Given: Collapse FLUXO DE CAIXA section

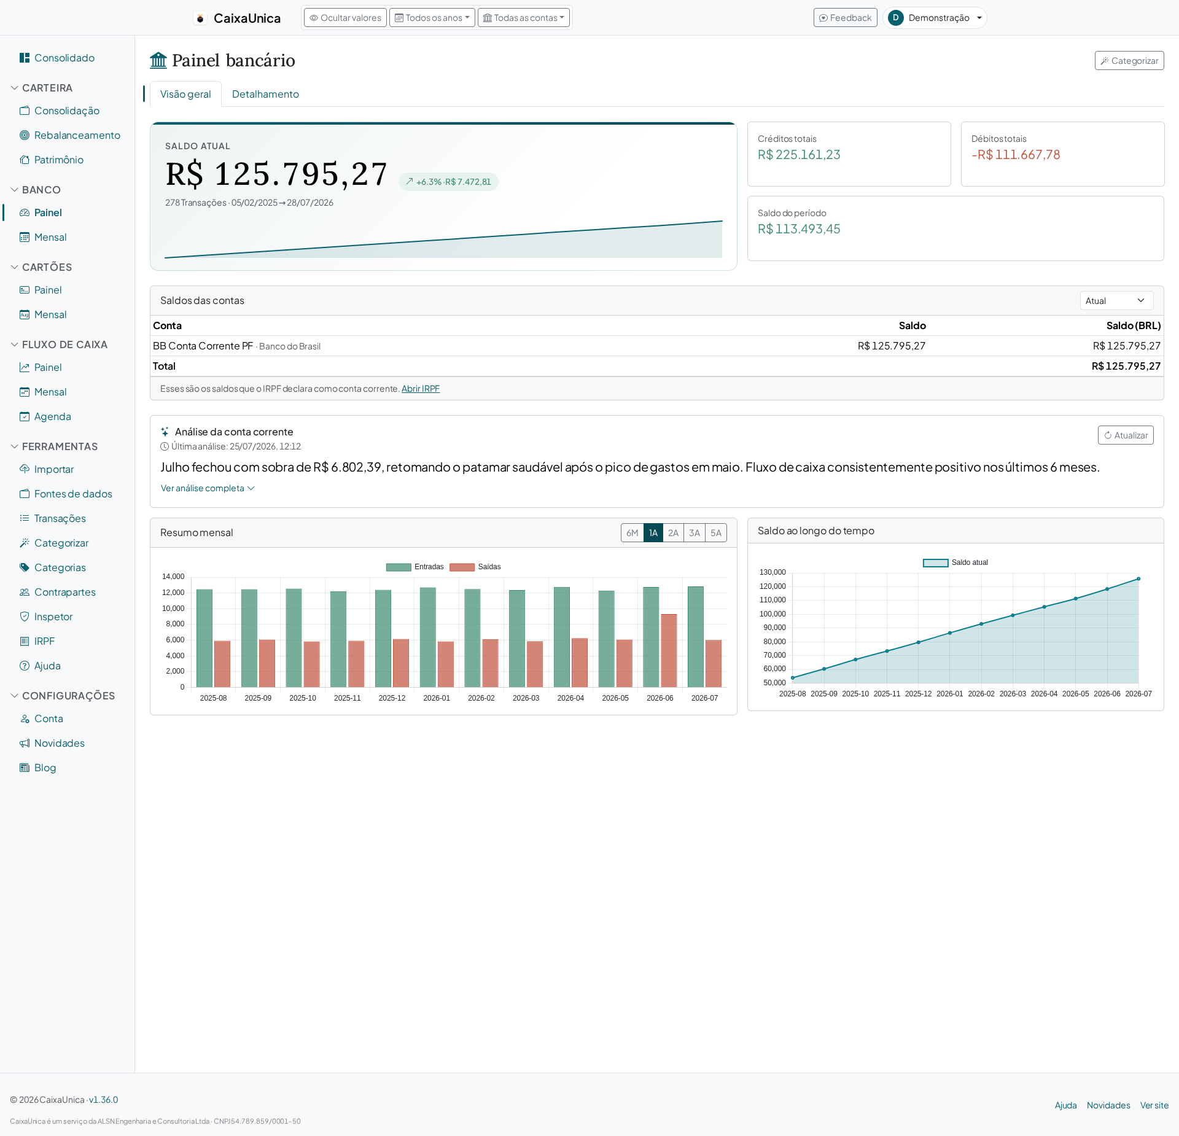Looking at the screenshot, I should [x=59, y=344].
